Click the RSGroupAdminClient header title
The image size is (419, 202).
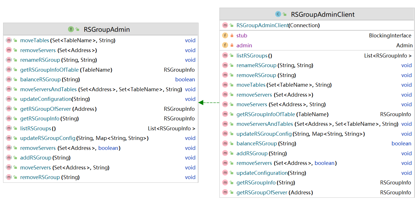(x=322, y=14)
